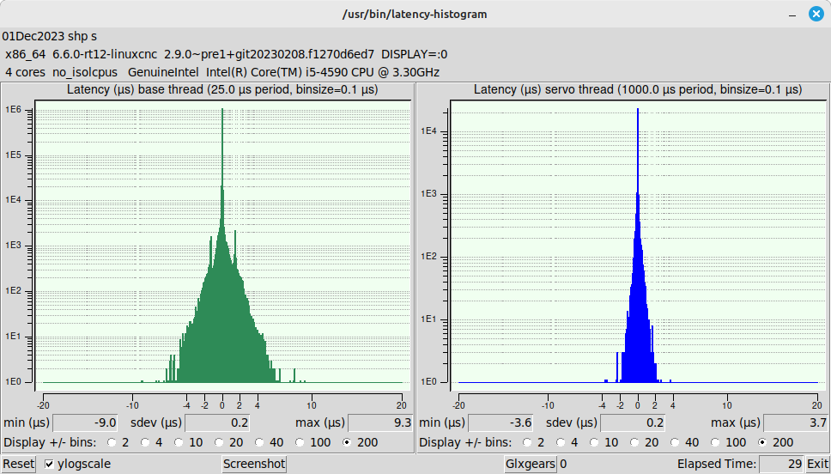The height and width of the screenshot is (474, 831).
Task: Start Glxgears with its button
Action: coord(530,464)
